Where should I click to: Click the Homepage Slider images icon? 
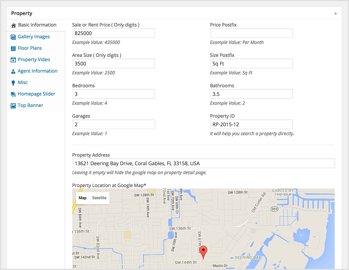coord(13,94)
